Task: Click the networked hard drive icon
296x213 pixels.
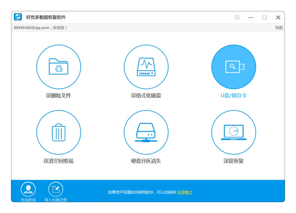Action: [146, 132]
